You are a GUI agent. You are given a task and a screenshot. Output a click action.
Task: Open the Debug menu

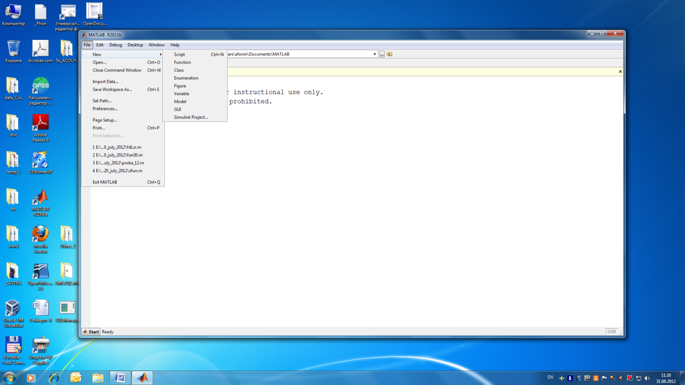115,45
